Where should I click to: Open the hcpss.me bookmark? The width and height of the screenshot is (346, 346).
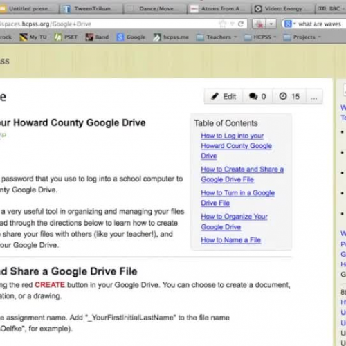171,37
